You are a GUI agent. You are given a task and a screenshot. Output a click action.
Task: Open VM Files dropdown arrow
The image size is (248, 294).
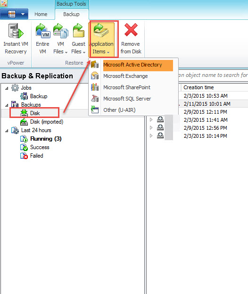pos(66,52)
